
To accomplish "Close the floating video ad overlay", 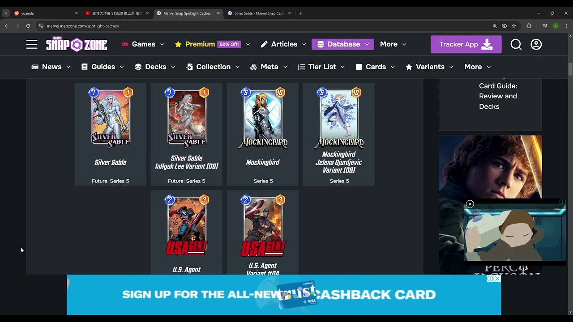I will [x=470, y=204].
